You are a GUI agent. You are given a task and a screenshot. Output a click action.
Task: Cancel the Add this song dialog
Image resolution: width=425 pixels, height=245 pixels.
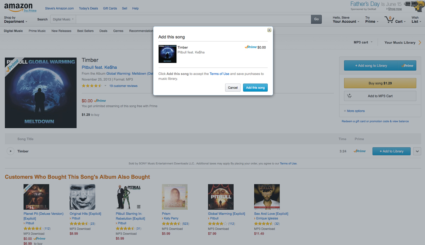tap(233, 88)
